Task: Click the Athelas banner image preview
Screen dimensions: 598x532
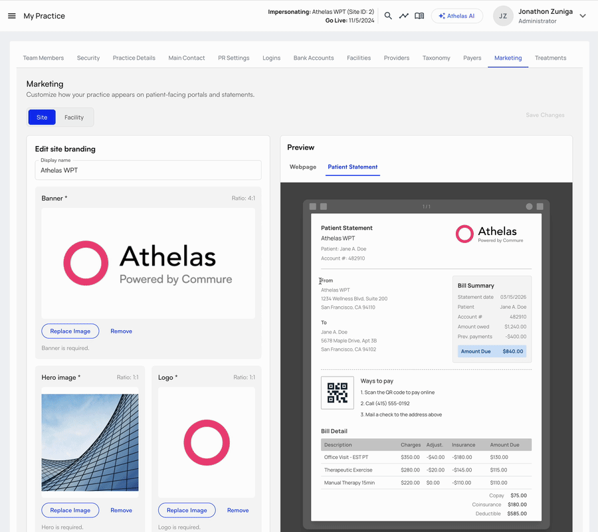Action: [x=148, y=263]
